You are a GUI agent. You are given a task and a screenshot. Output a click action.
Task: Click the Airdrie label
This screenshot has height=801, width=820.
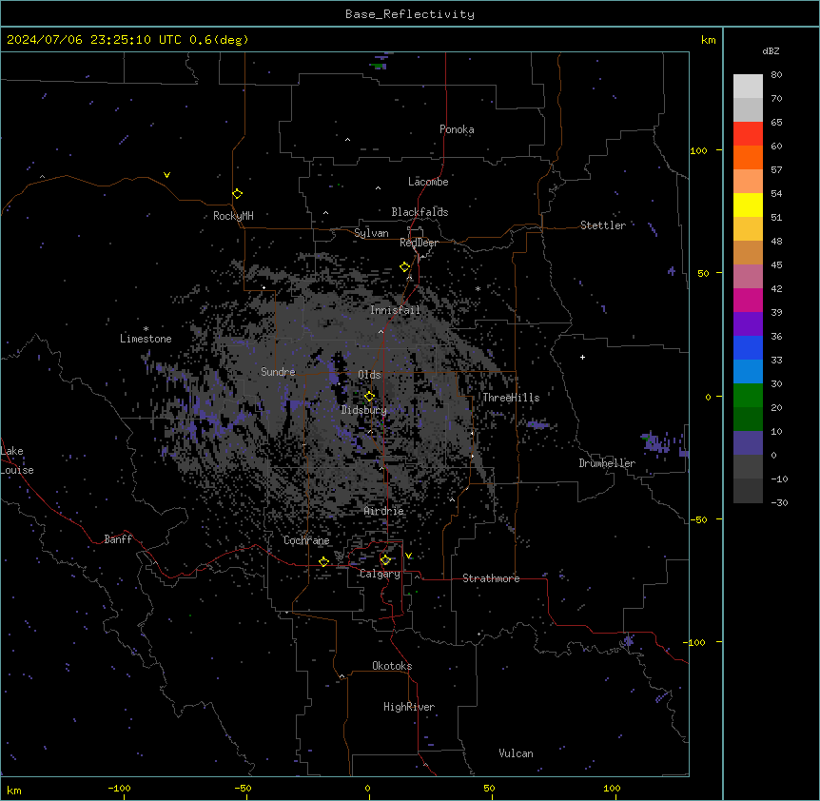(x=384, y=511)
